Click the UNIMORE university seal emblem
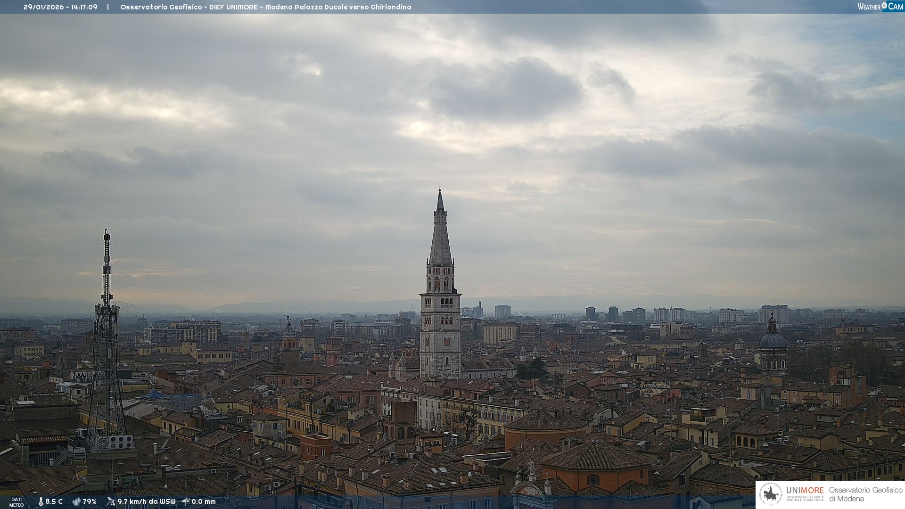Screen dimensions: 905x509 771,494
